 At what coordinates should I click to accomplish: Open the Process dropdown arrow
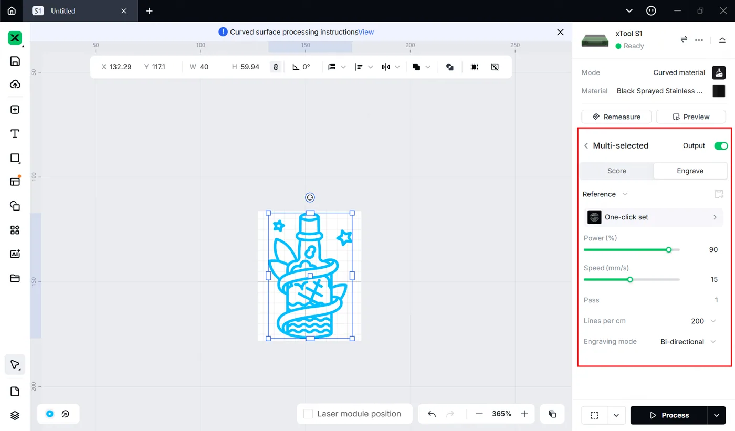pyautogui.click(x=717, y=415)
